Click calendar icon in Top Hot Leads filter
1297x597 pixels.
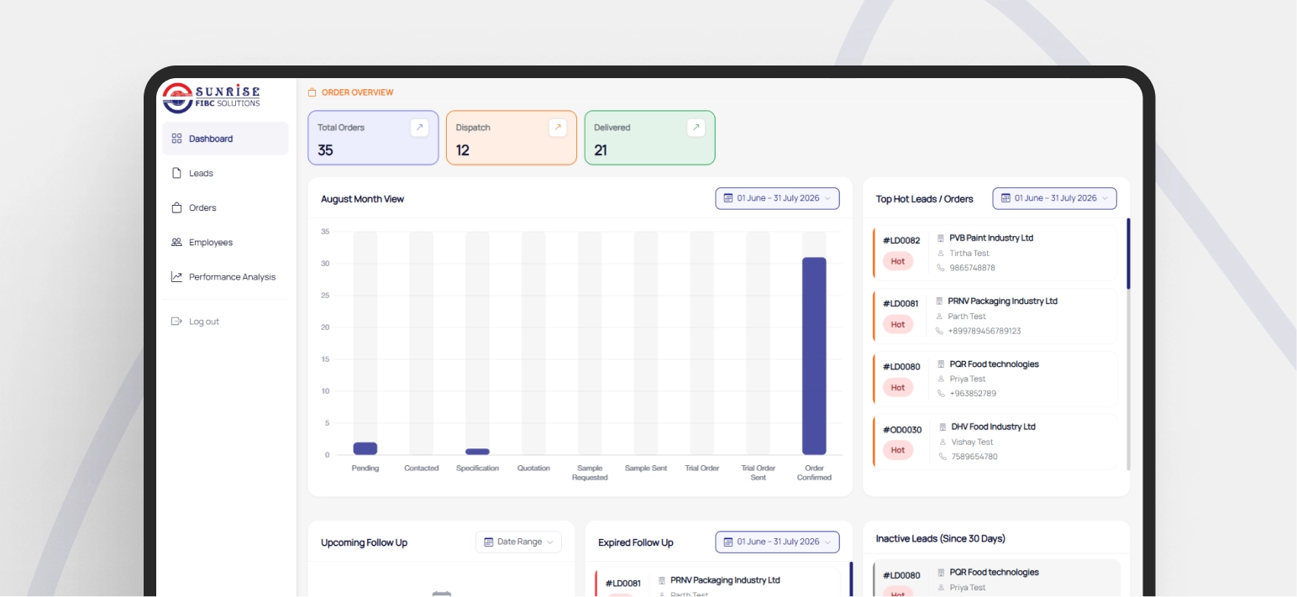click(x=1005, y=198)
